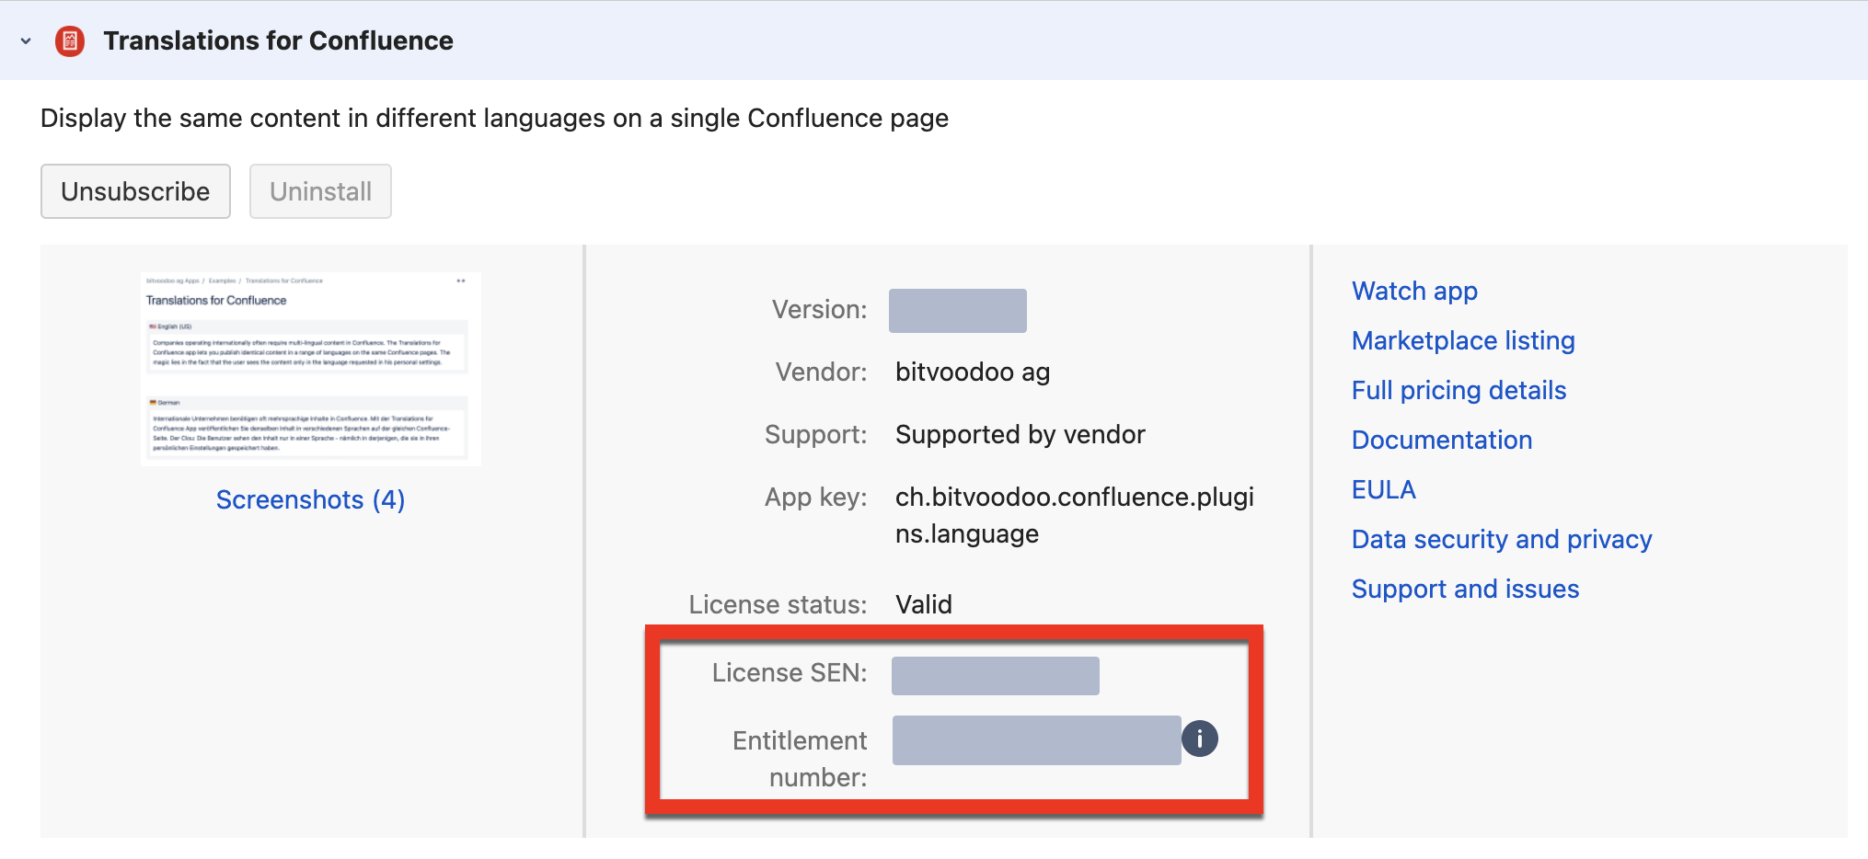Click the Entitlement number field
The width and height of the screenshot is (1868, 859).
[1036, 739]
